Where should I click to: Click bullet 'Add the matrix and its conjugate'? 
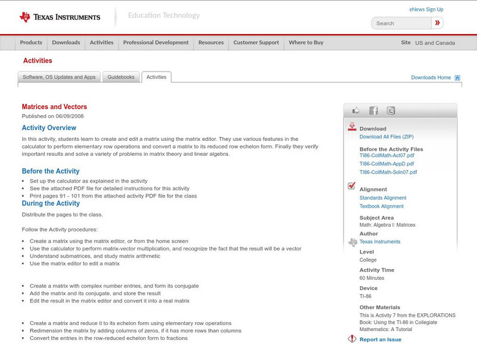[x=95, y=294]
